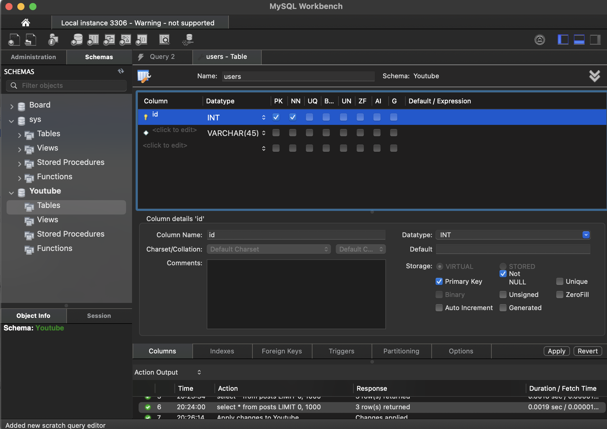Click the Revert button
This screenshot has height=429, width=607.
(587, 351)
